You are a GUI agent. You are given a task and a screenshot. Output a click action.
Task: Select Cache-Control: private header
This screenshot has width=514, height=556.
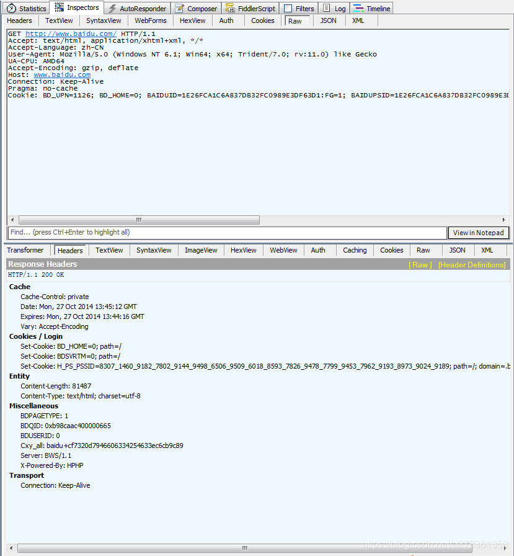click(x=55, y=297)
